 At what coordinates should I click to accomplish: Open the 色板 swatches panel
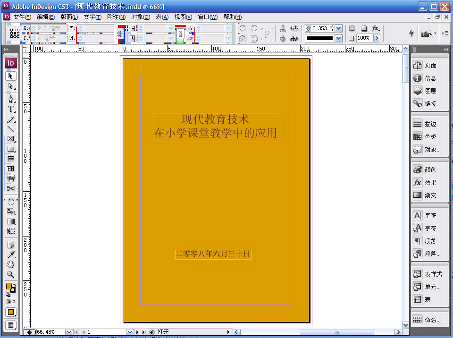pyautogui.click(x=430, y=137)
